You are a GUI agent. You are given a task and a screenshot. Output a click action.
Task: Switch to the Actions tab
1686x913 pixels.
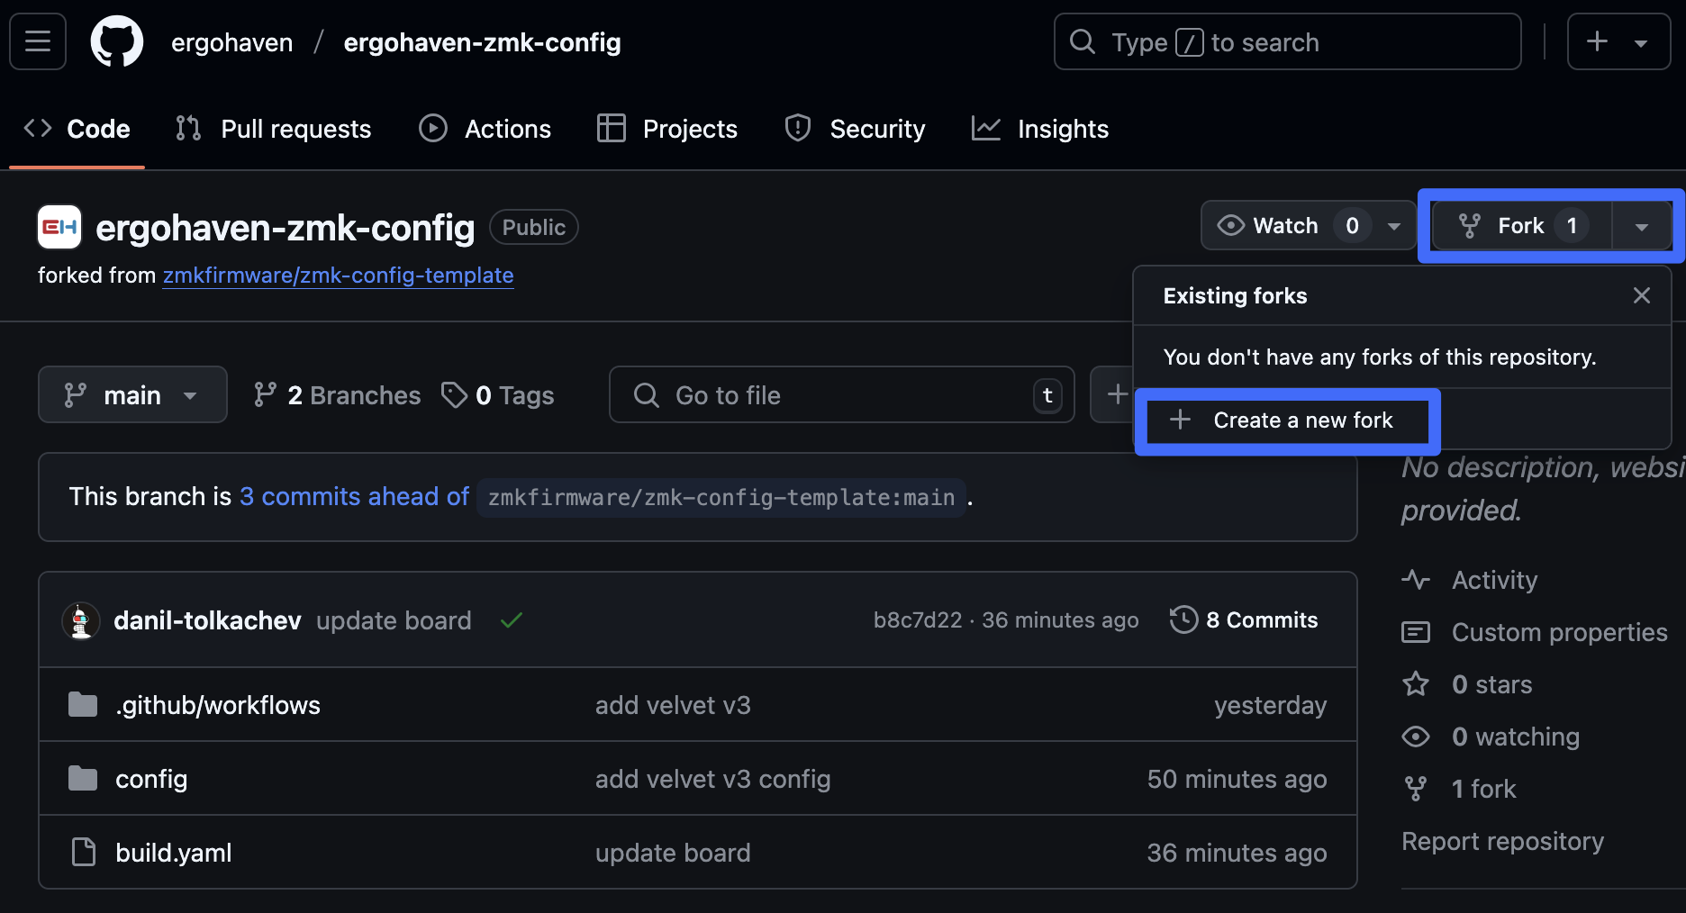(485, 129)
